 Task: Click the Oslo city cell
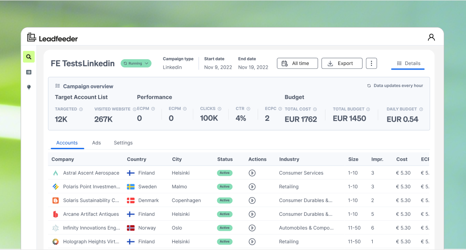pos(177,228)
